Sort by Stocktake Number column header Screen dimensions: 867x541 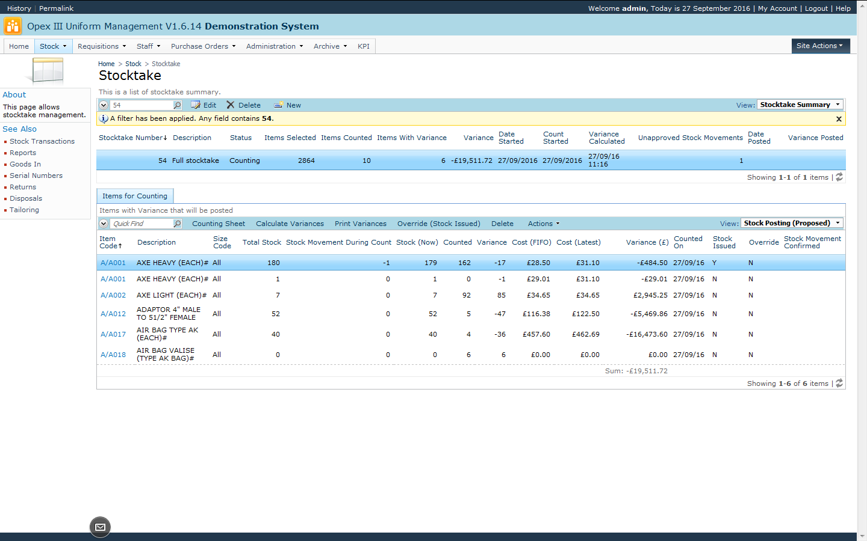pyautogui.click(x=133, y=138)
